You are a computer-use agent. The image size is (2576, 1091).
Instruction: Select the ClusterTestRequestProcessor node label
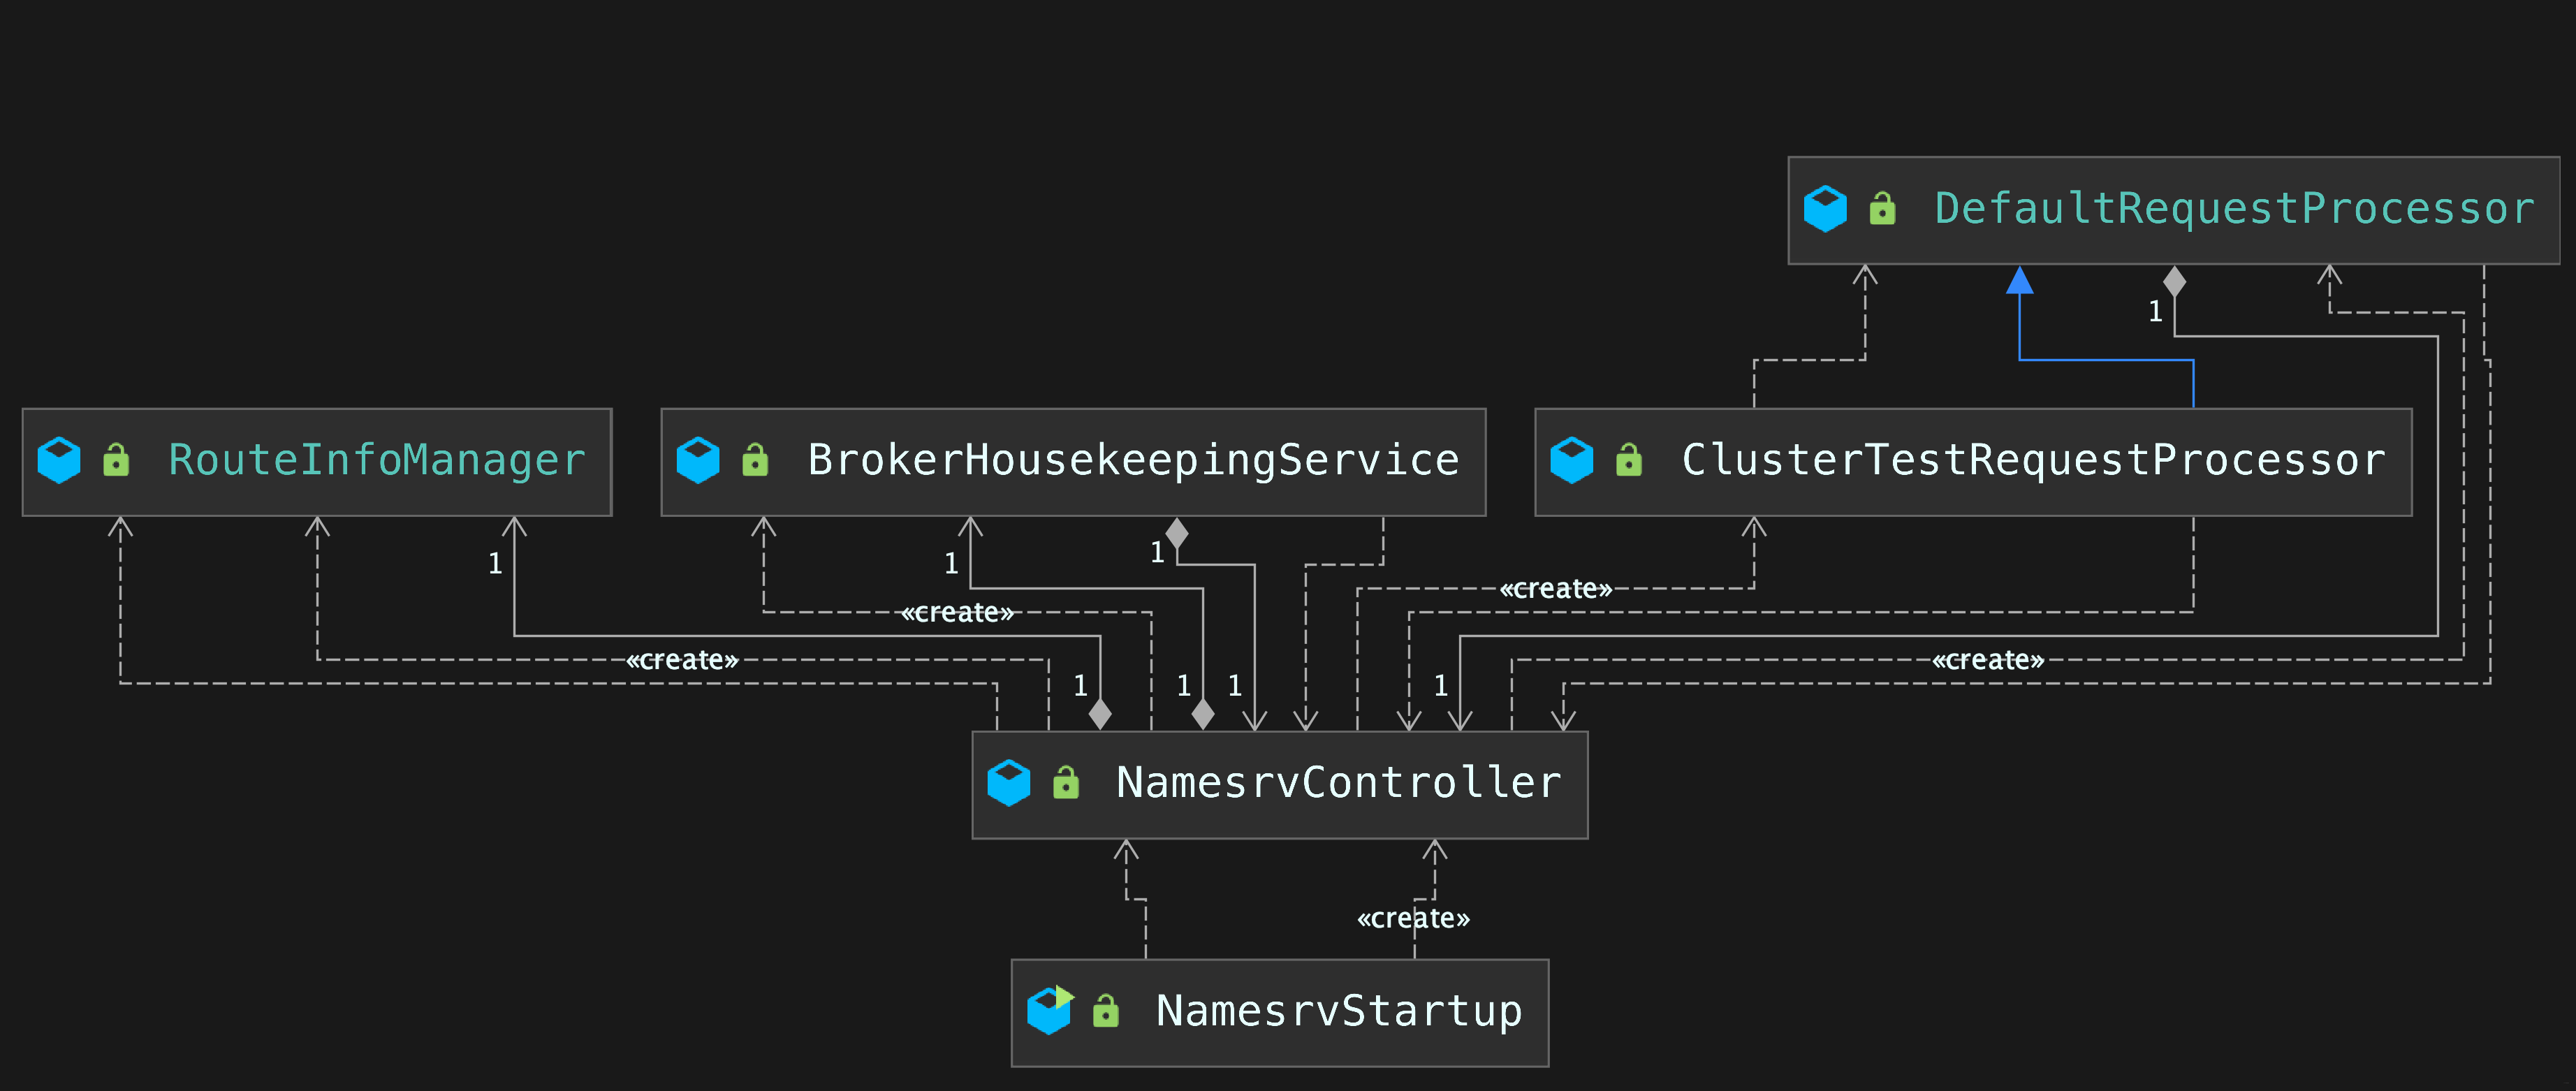(2033, 460)
